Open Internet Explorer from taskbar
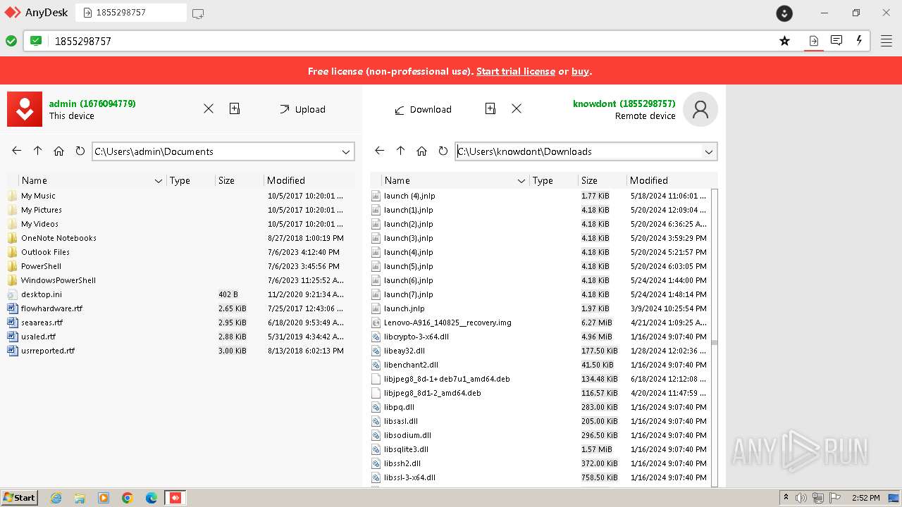The image size is (902, 507). coord(56,498)
